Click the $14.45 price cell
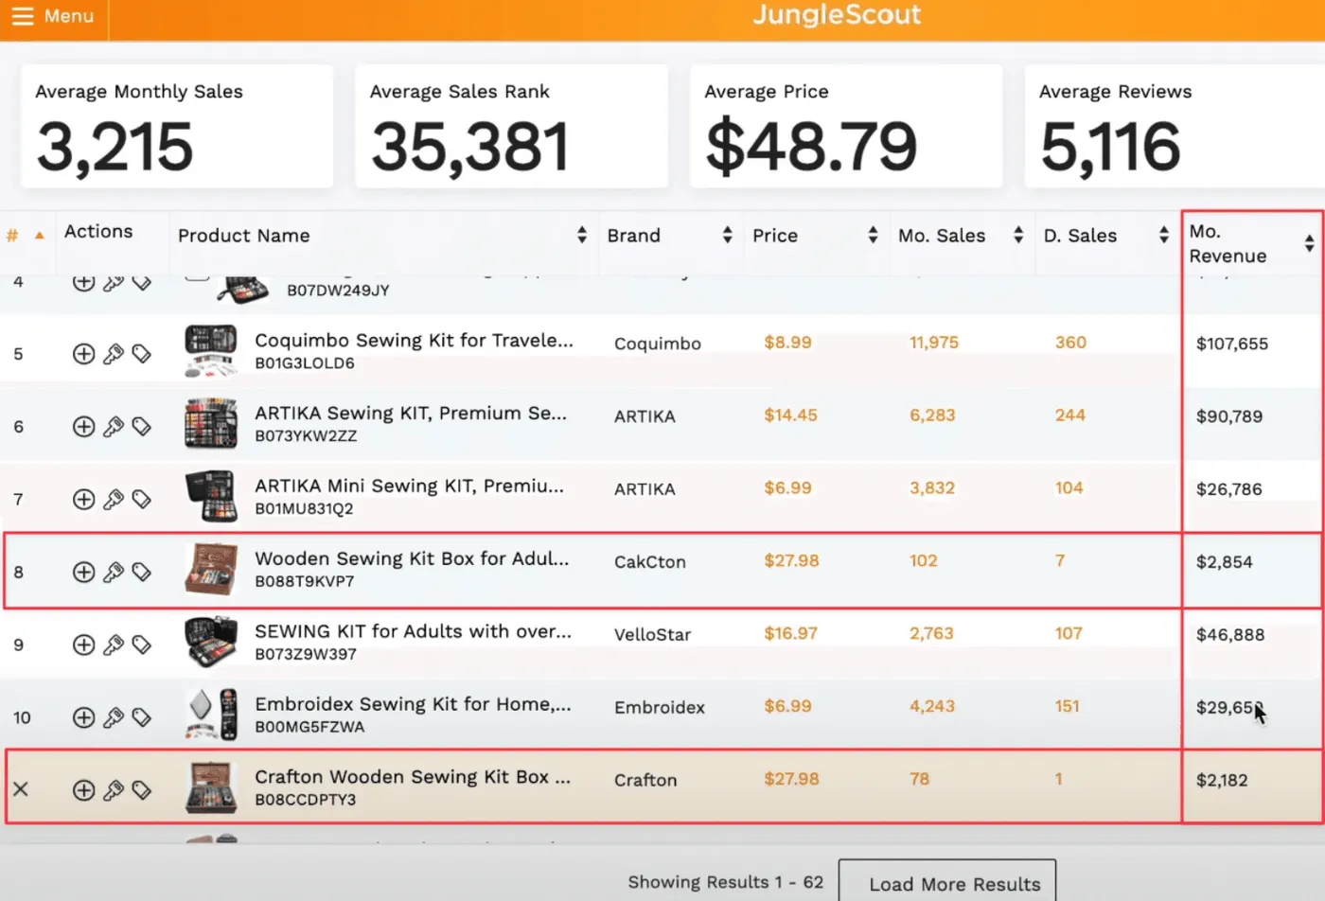 click(790, 415)
